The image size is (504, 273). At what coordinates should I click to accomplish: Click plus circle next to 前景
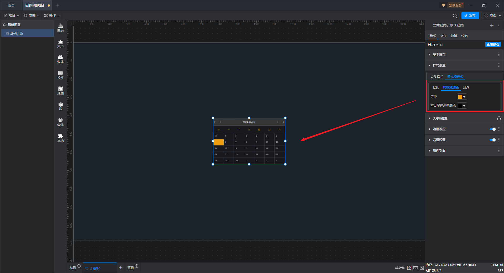pyautogui.click(x=79, y=266)
